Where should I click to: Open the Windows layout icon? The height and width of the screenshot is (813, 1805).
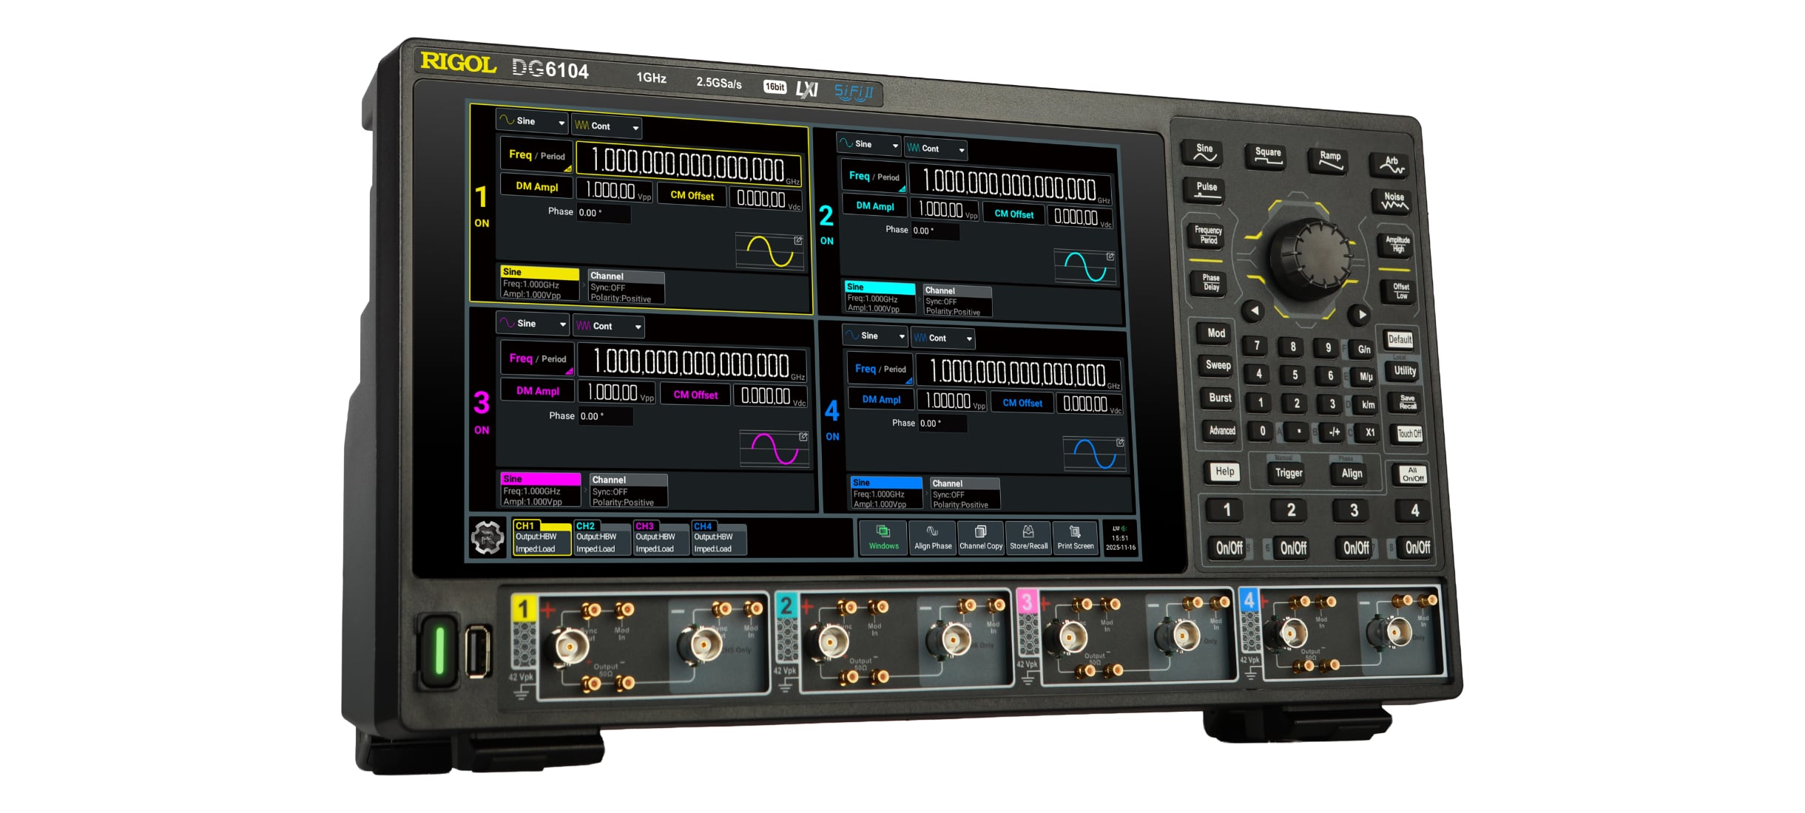[883, 537]
